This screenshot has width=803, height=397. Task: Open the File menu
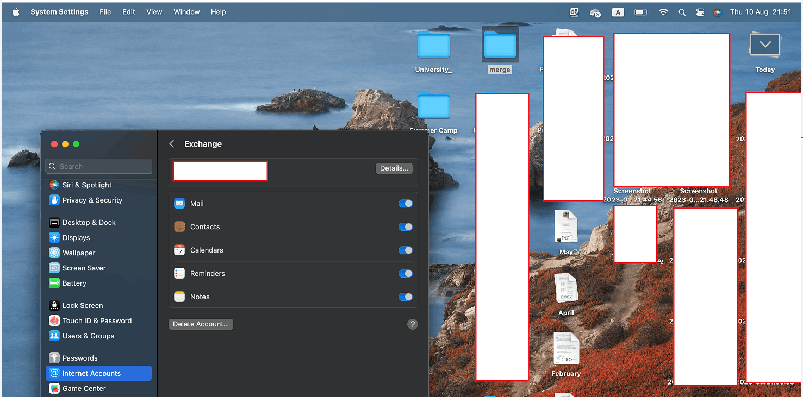(105, 12)
